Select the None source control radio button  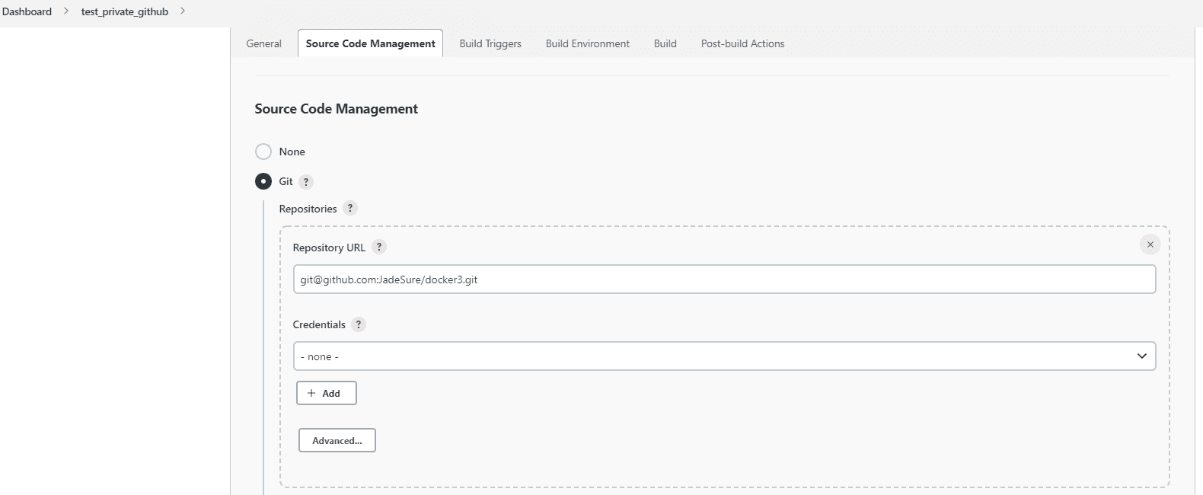263,152
